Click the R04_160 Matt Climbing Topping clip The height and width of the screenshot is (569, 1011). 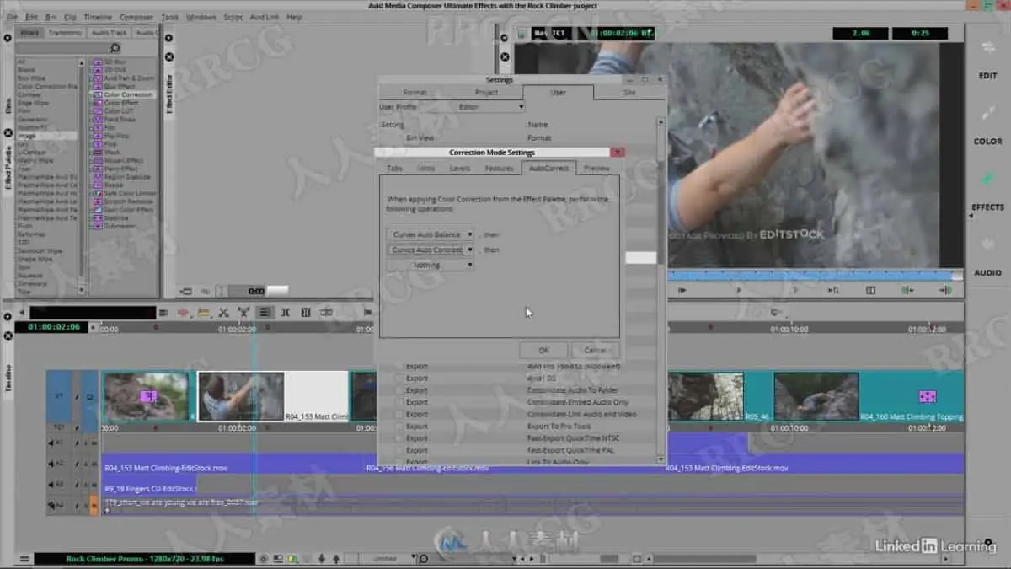(869, 396)
